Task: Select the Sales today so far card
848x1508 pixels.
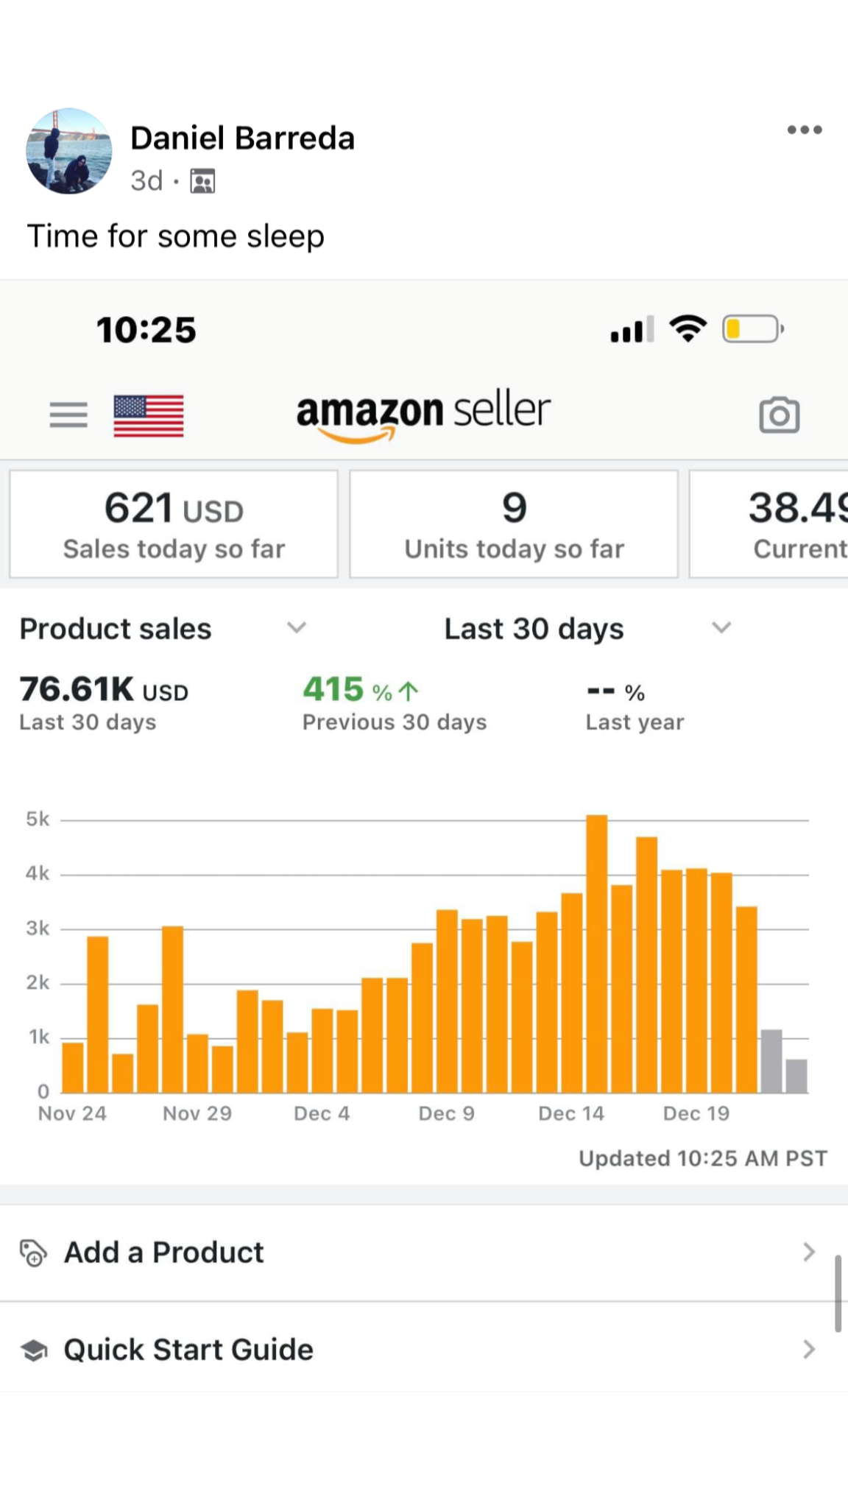Action: (174, 524)
